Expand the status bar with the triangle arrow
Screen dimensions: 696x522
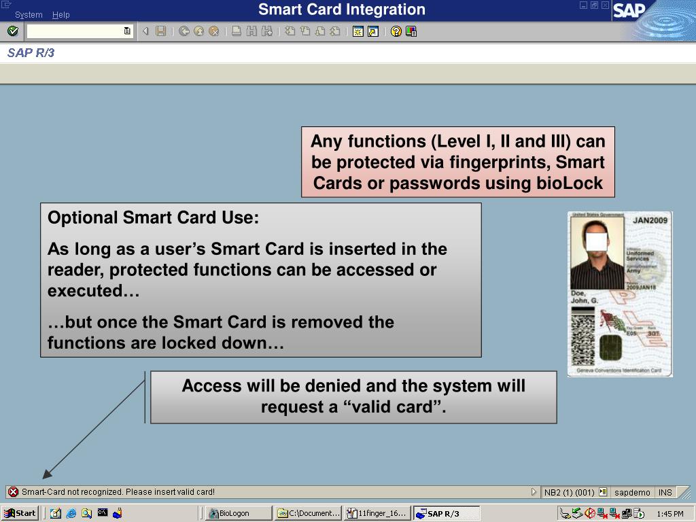pyautogui.click(x=534, y=492)
